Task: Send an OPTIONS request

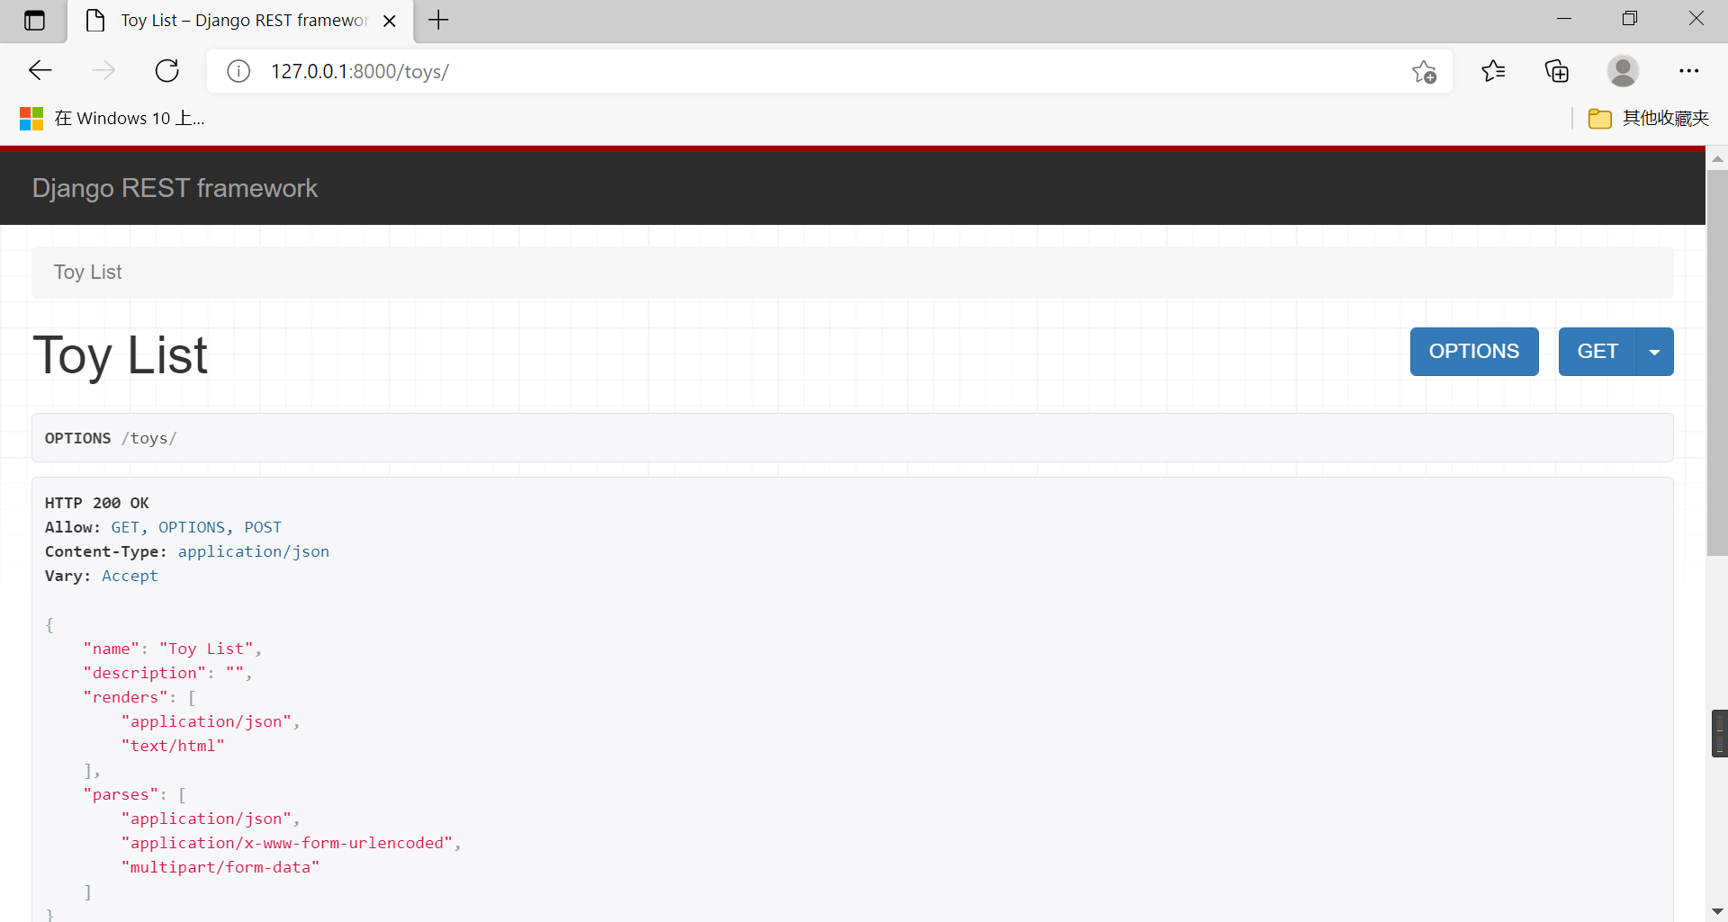Action: [x=1473, y=352]
